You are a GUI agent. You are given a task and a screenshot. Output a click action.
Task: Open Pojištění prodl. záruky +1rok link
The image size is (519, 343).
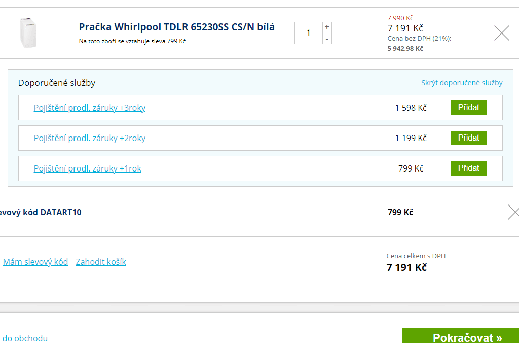click(x=87, y=168)
